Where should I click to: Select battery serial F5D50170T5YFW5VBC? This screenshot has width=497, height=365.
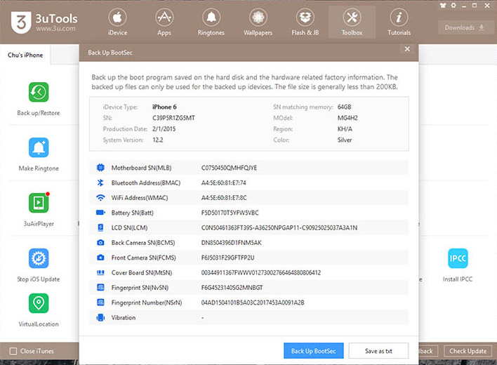pos(230,213)
